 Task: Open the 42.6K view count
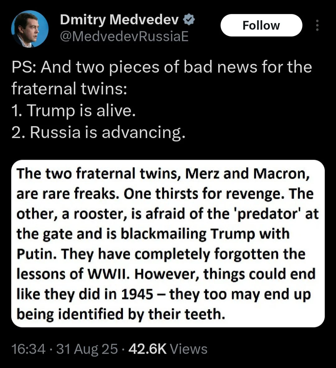(x=147, y=349)
